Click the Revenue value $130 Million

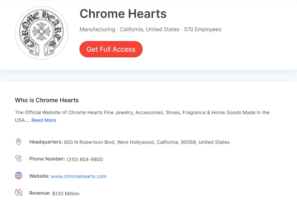tap(66, 193)
